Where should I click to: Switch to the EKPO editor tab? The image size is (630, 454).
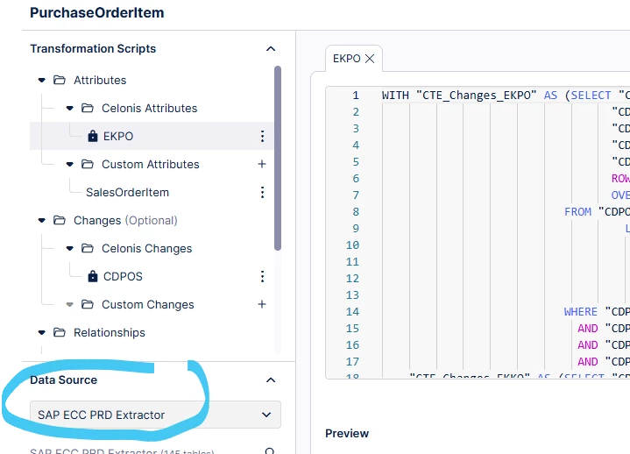[347, 59]
